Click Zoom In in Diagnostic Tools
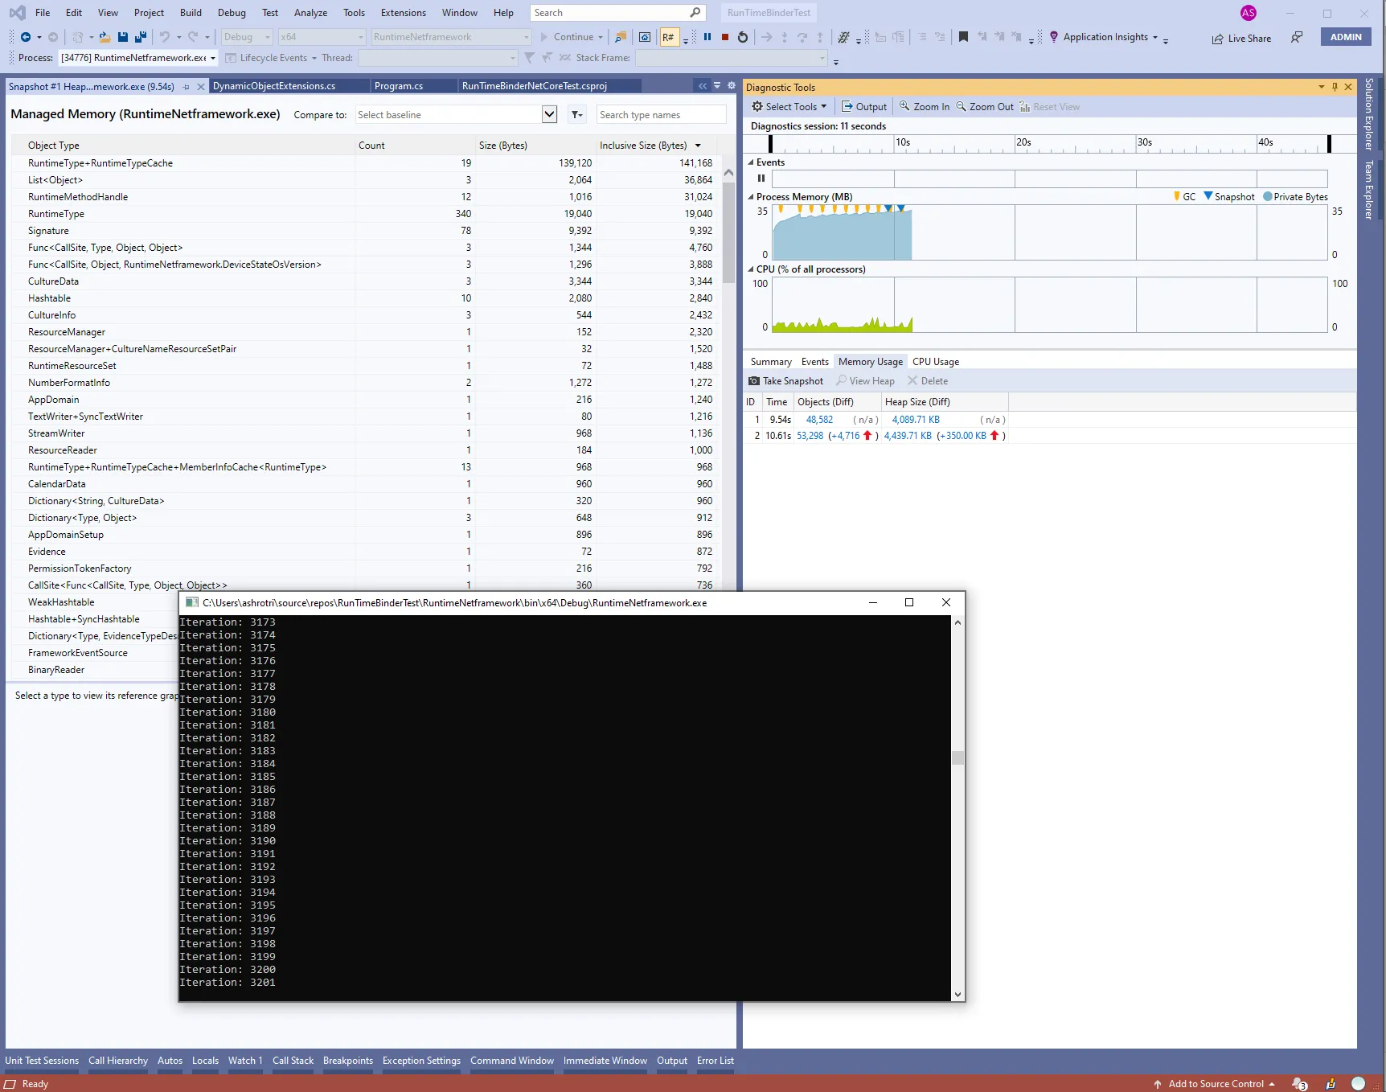Image resolution: width=1386 pixels, height=1092 pixels. (925, 107)
